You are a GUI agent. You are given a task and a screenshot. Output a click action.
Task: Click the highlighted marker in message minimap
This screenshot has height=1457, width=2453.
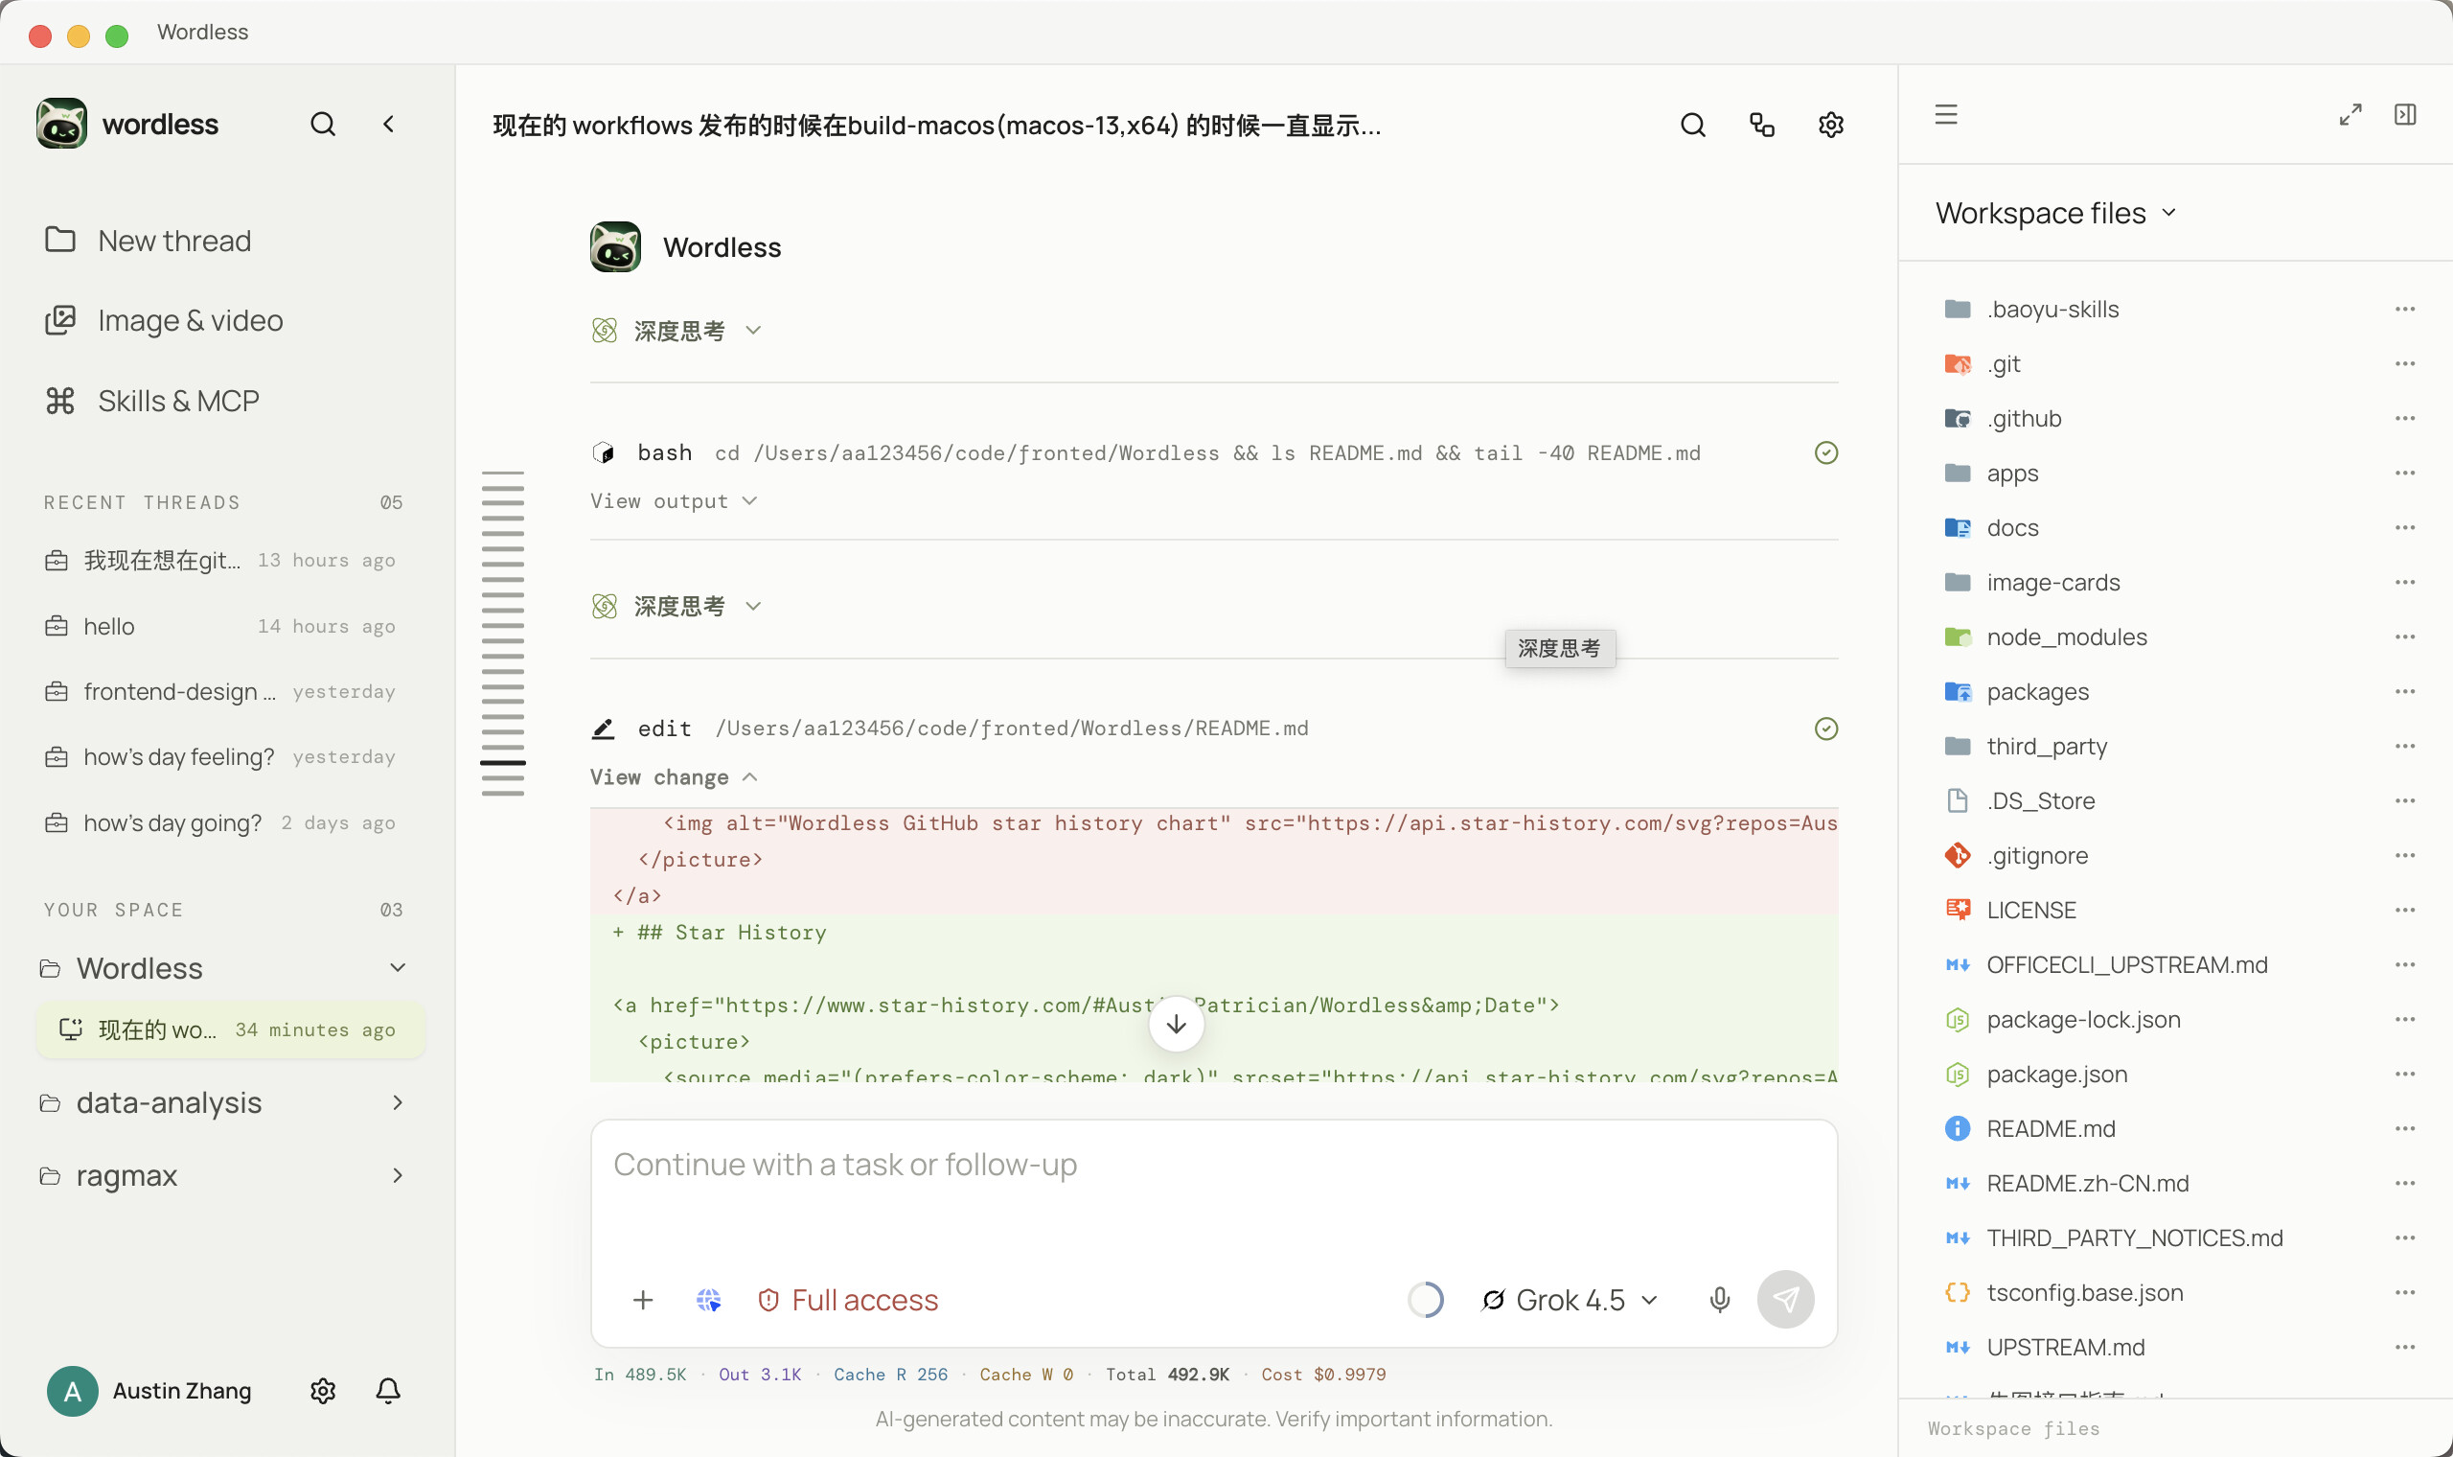click(x=502, y=763)
